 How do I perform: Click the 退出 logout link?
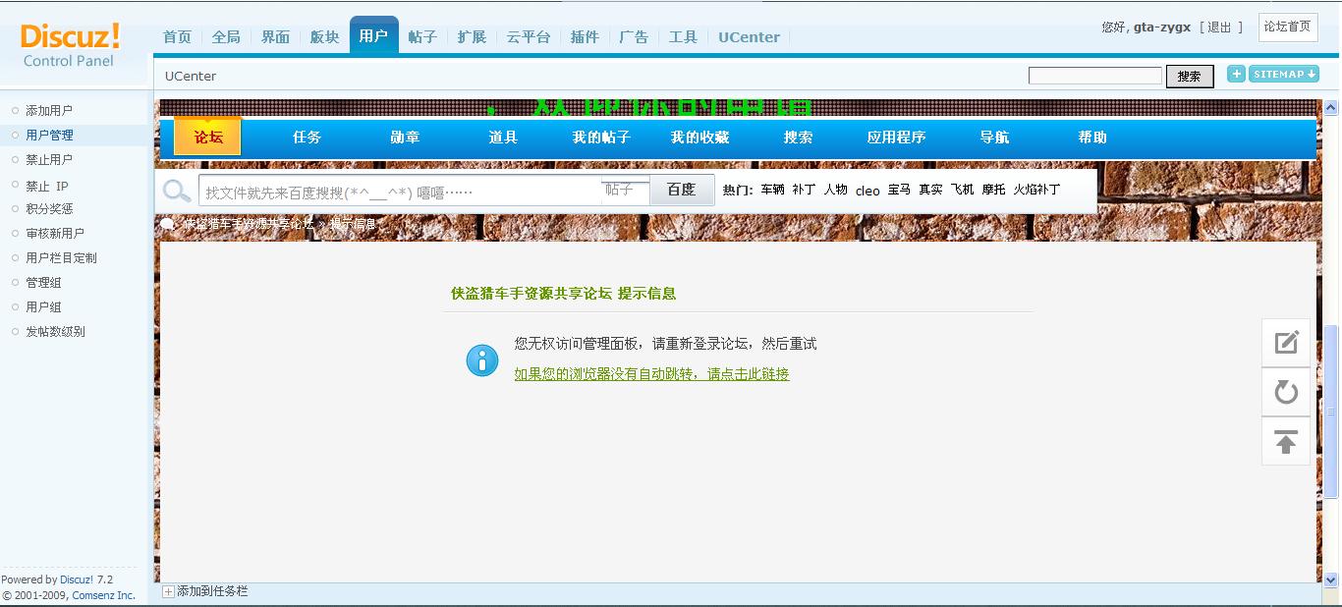[x=1219, y=28]
